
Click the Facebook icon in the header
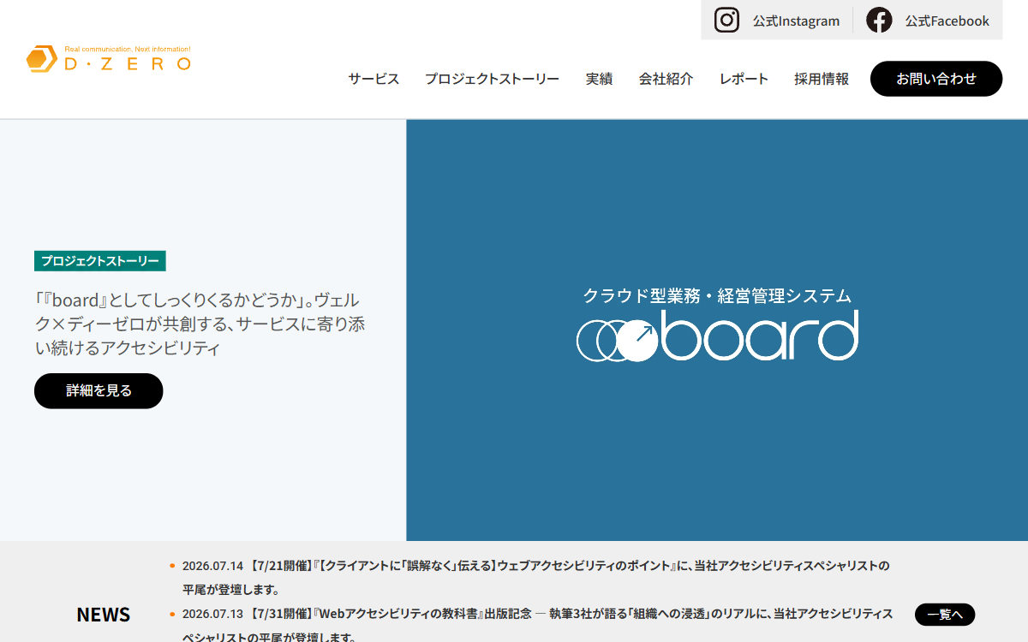pyautogui.click(x=879, y=20)
